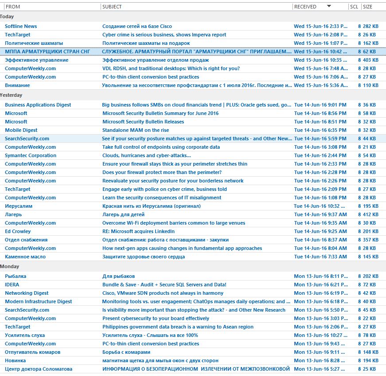The height and width of the screenshot is (376, 386).
Task: Select the IDERA 'Bundle & Save' email
Action: tap(193, 285)
